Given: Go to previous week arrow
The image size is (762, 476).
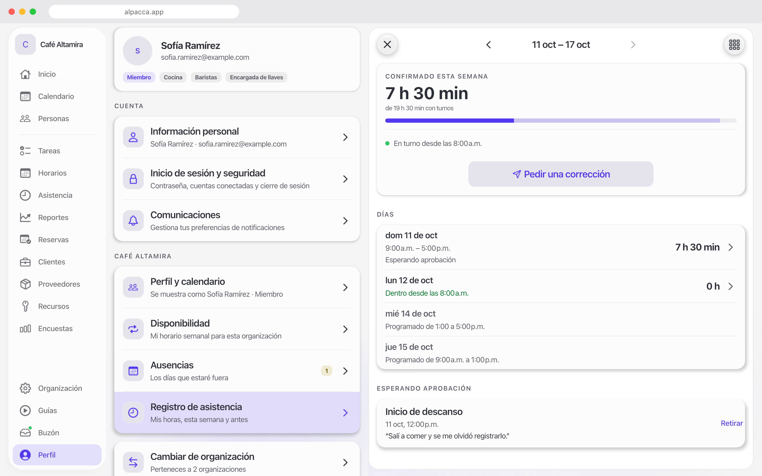Looking at the screenshot, I should click(489, 45).
